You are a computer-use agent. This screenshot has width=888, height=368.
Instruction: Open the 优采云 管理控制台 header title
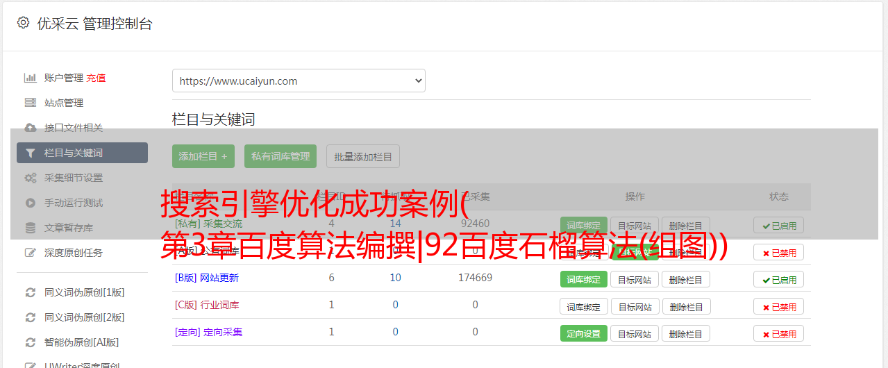point(94,24)
